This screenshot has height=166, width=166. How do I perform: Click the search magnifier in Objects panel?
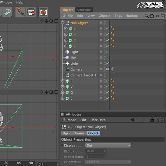click(x=147, y=16)
